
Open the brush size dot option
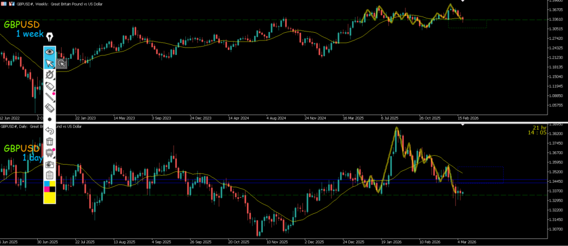coord(49,119)
